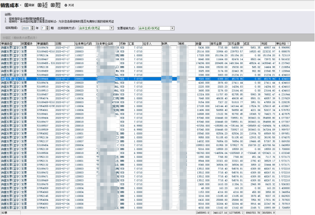Click the 刷新 refresh toolbar icon
The image size is (315, 215).
[x=27, y=5]
